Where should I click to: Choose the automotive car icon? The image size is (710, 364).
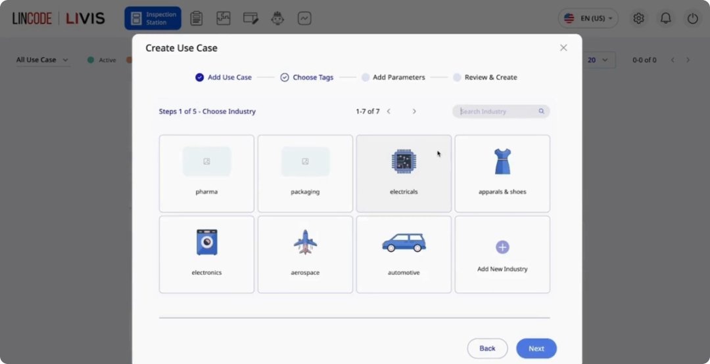404,243
